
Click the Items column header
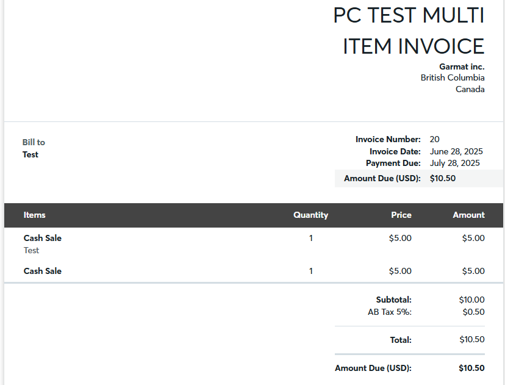pos(35,215)
